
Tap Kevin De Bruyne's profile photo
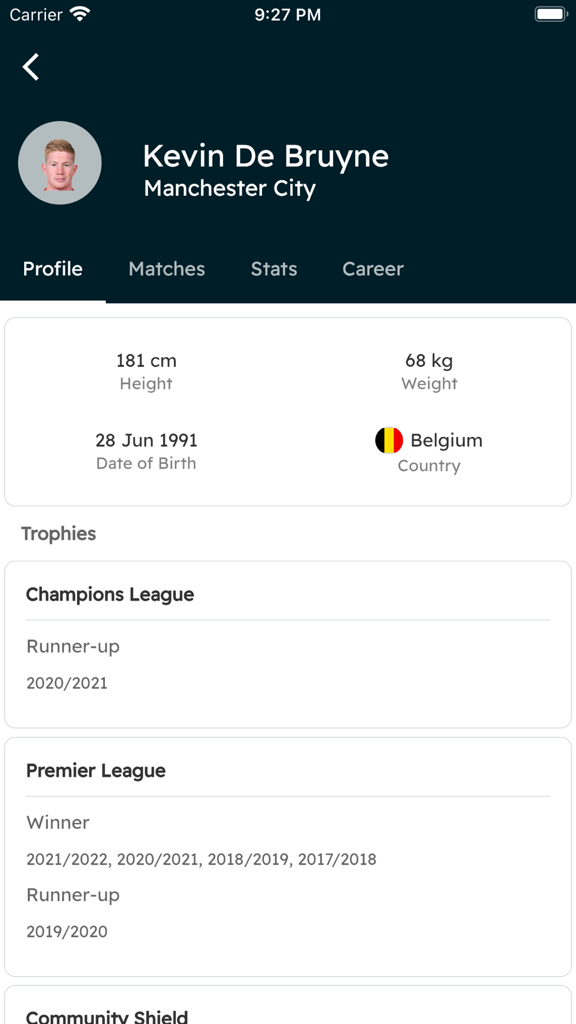pos(60,163)
